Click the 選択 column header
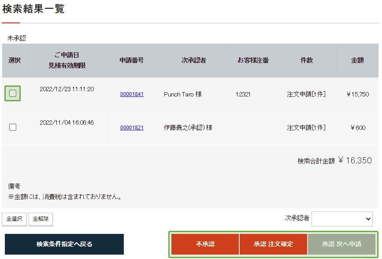382x259 pixels. pyautogui.click(x=15, y=60)
